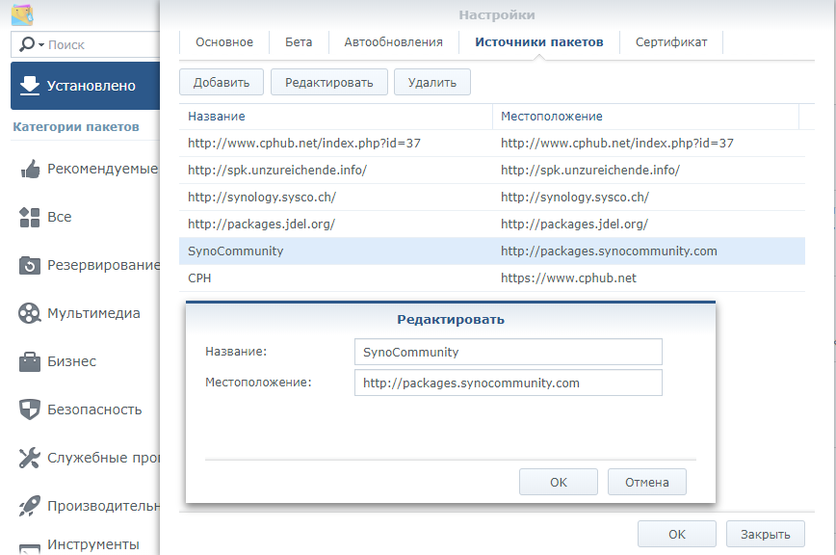Open the Рекомендуемые category

[102, 169]
